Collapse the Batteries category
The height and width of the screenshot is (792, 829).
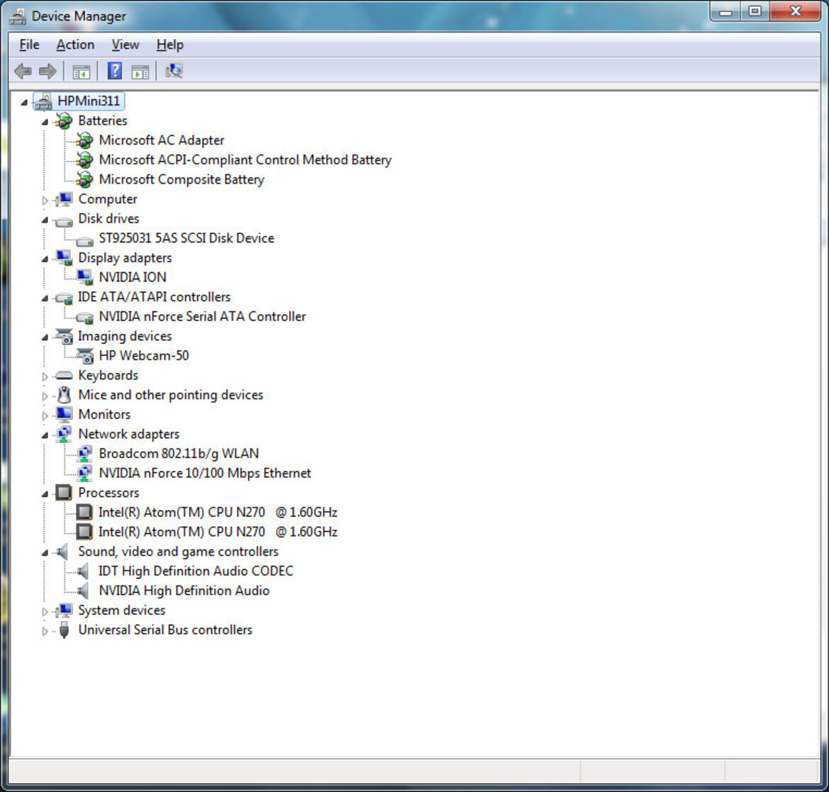tap(45, 122)
